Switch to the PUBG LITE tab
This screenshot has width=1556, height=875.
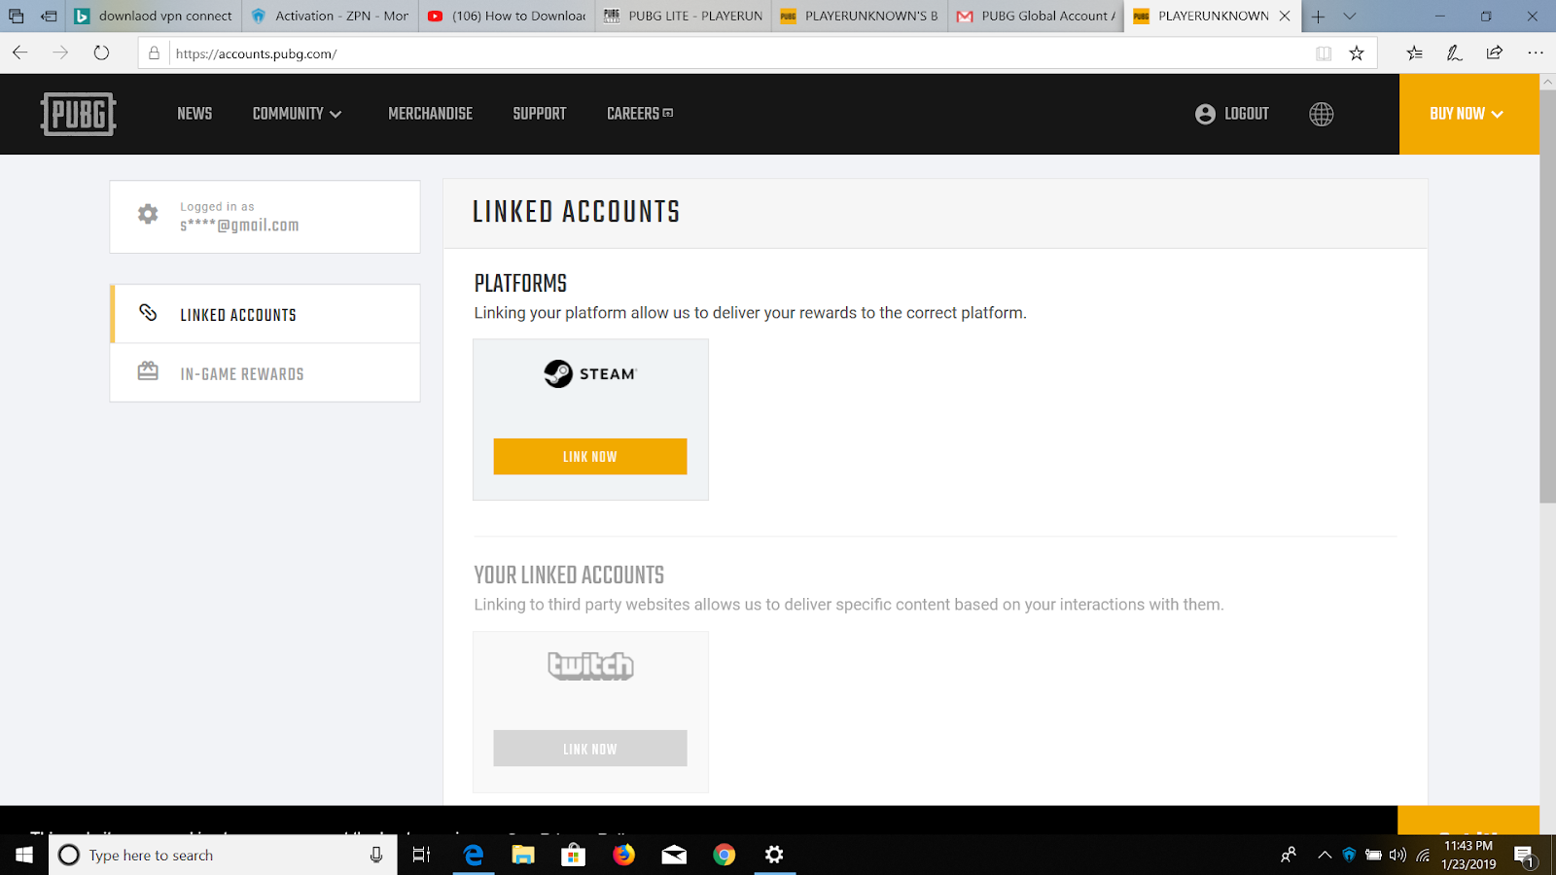point(683,17)
